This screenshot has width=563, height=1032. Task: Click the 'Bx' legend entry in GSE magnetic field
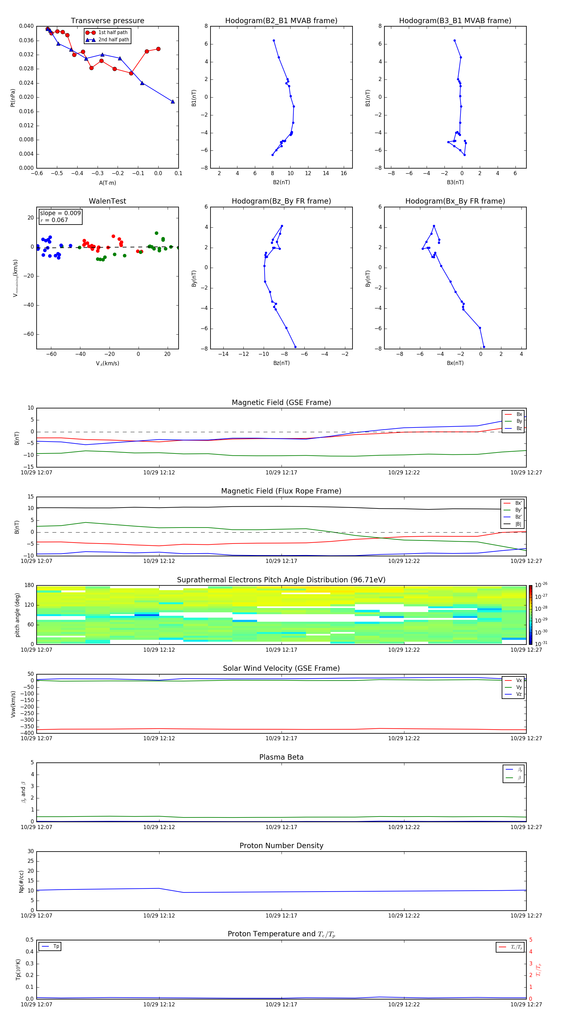513,414
